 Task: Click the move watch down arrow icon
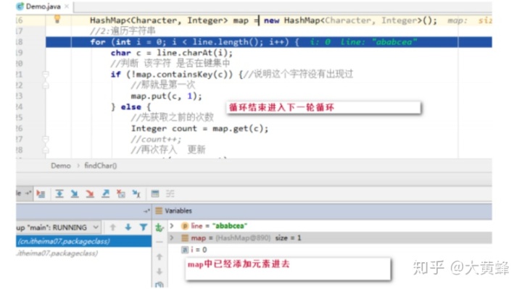pyautogui.click(x=159, y=272)
